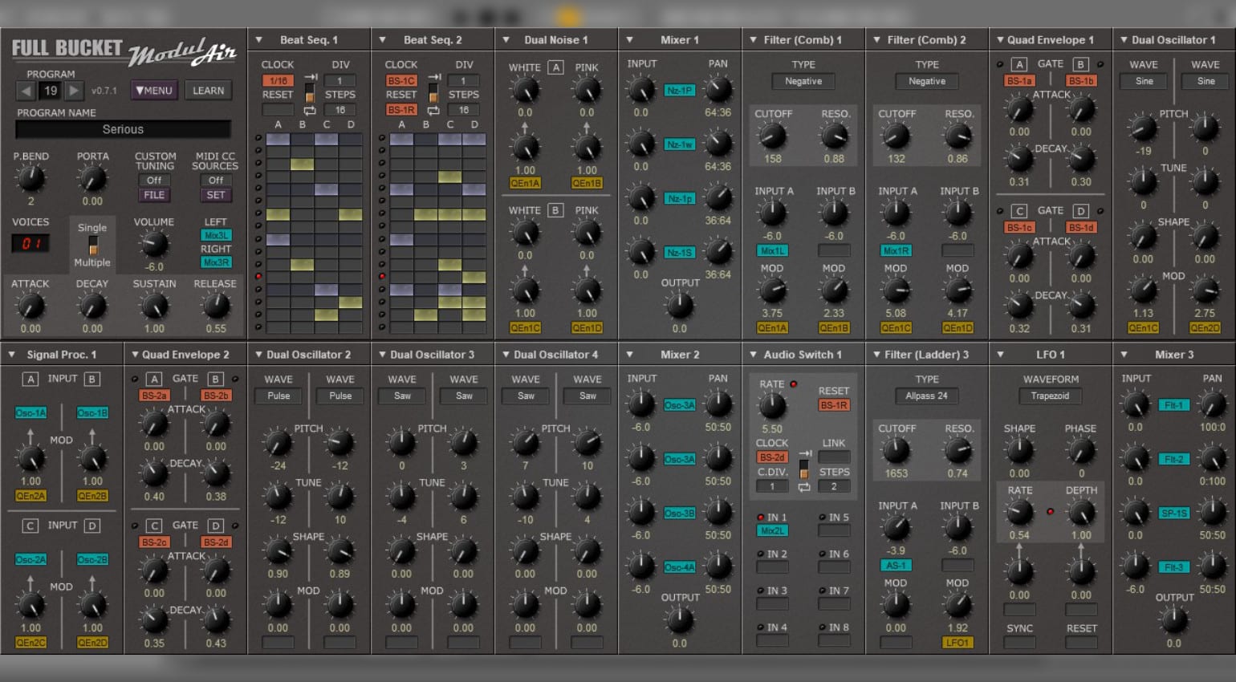Click the boxed A input label in Signal Proc. 1
This screenshot has width=1236, height=682.
pyautogui.click(x=30, y=379)
